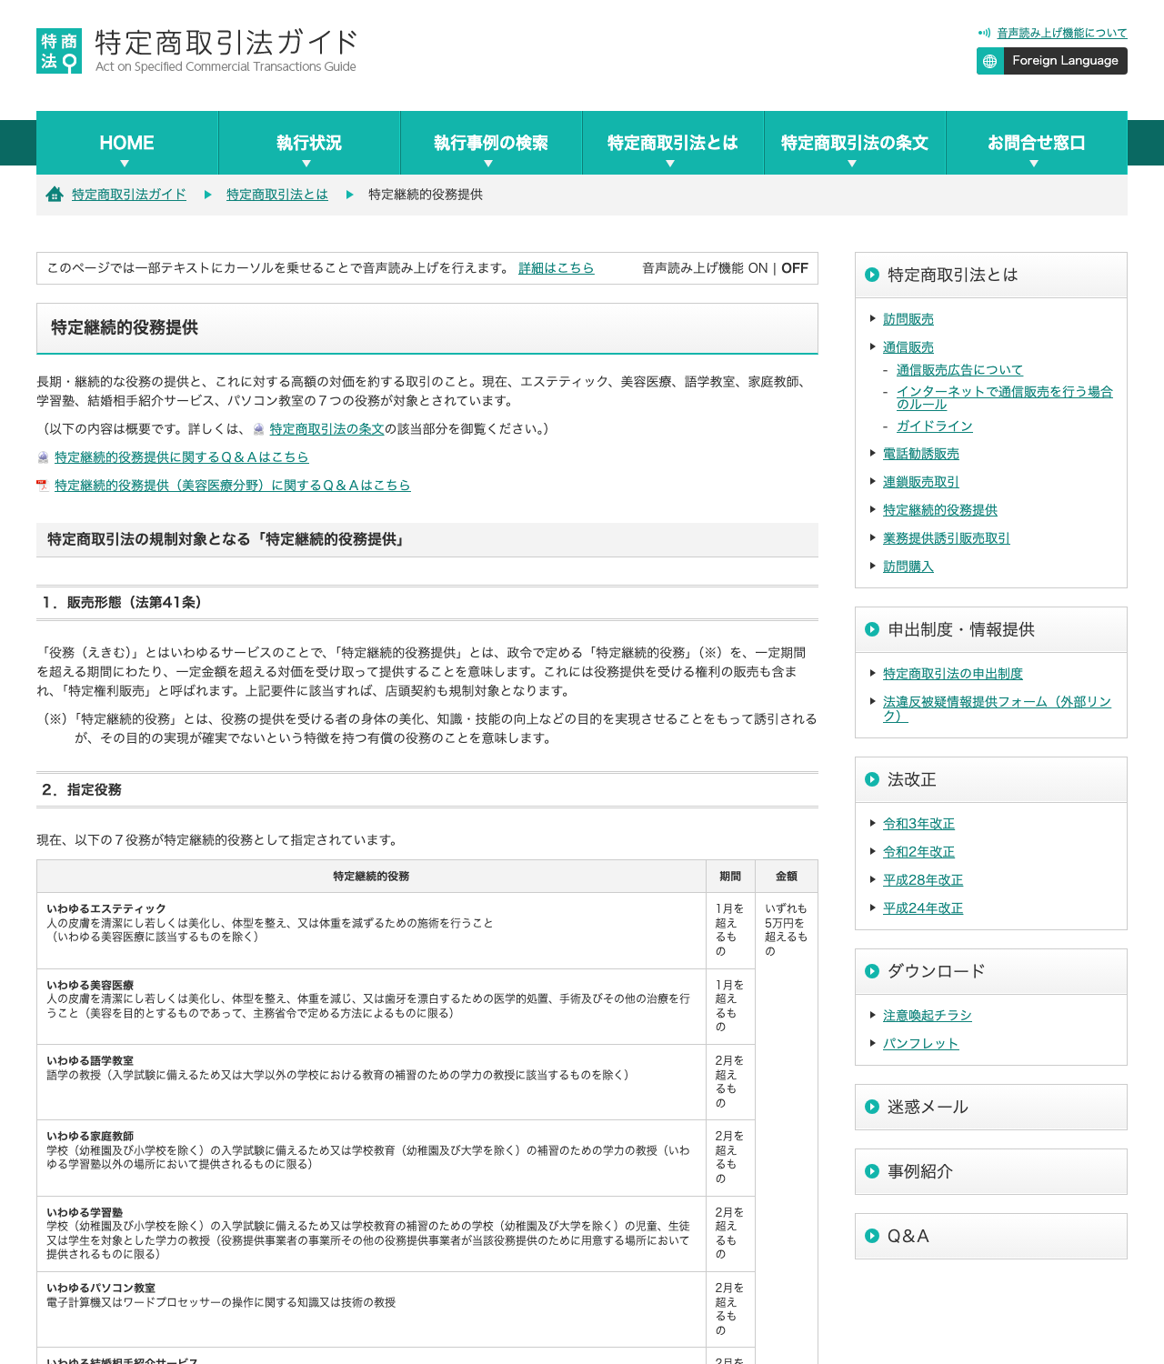Click the page icon beside 特定継続的役務提供に関するQ&A link
This screenshot has height=1364, width=1164.
click(42, 457)
